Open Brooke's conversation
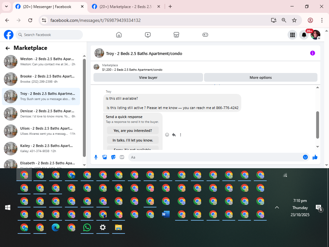This screenshot has width=329, height=247. pyautogui.click(x=41, y=79)
